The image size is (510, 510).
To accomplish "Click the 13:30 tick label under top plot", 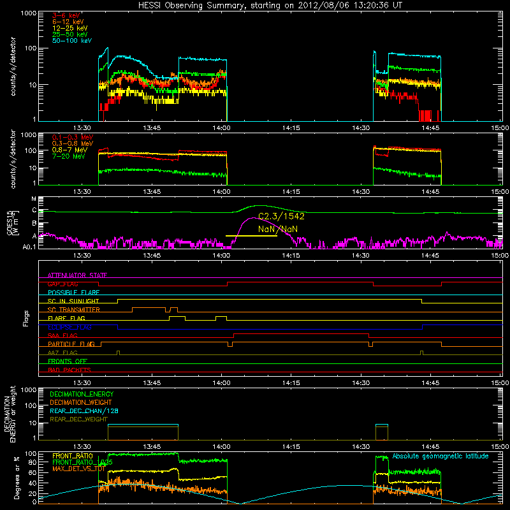I will coord(82,128).
